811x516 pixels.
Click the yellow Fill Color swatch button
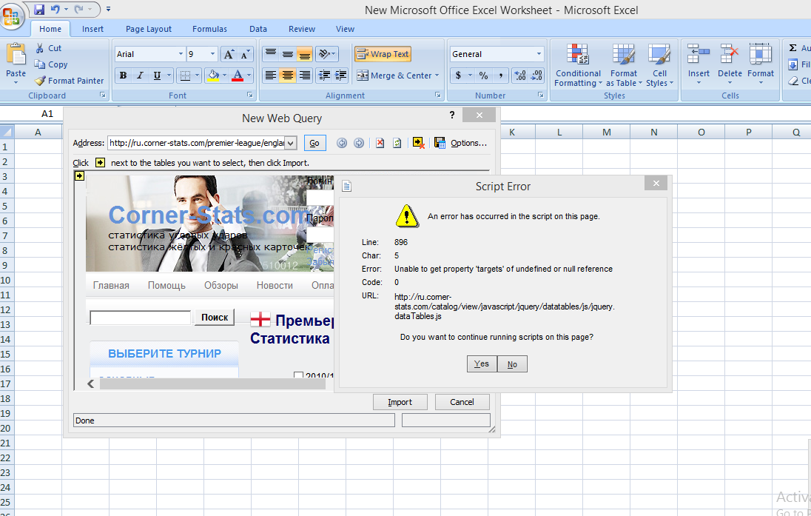tap(213, 76)
